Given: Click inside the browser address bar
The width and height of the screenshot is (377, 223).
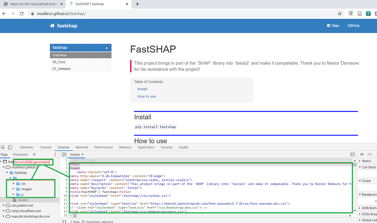Looking at the screenshot, I should 146,13.
